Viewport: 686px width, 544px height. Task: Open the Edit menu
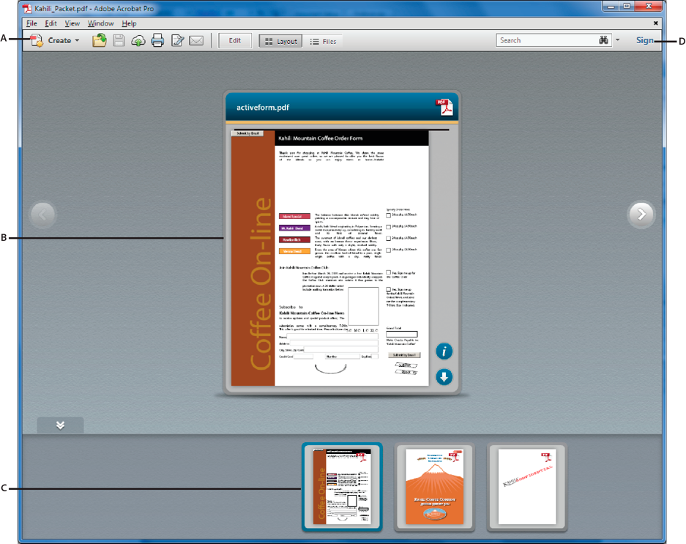(x=51, y=23)
